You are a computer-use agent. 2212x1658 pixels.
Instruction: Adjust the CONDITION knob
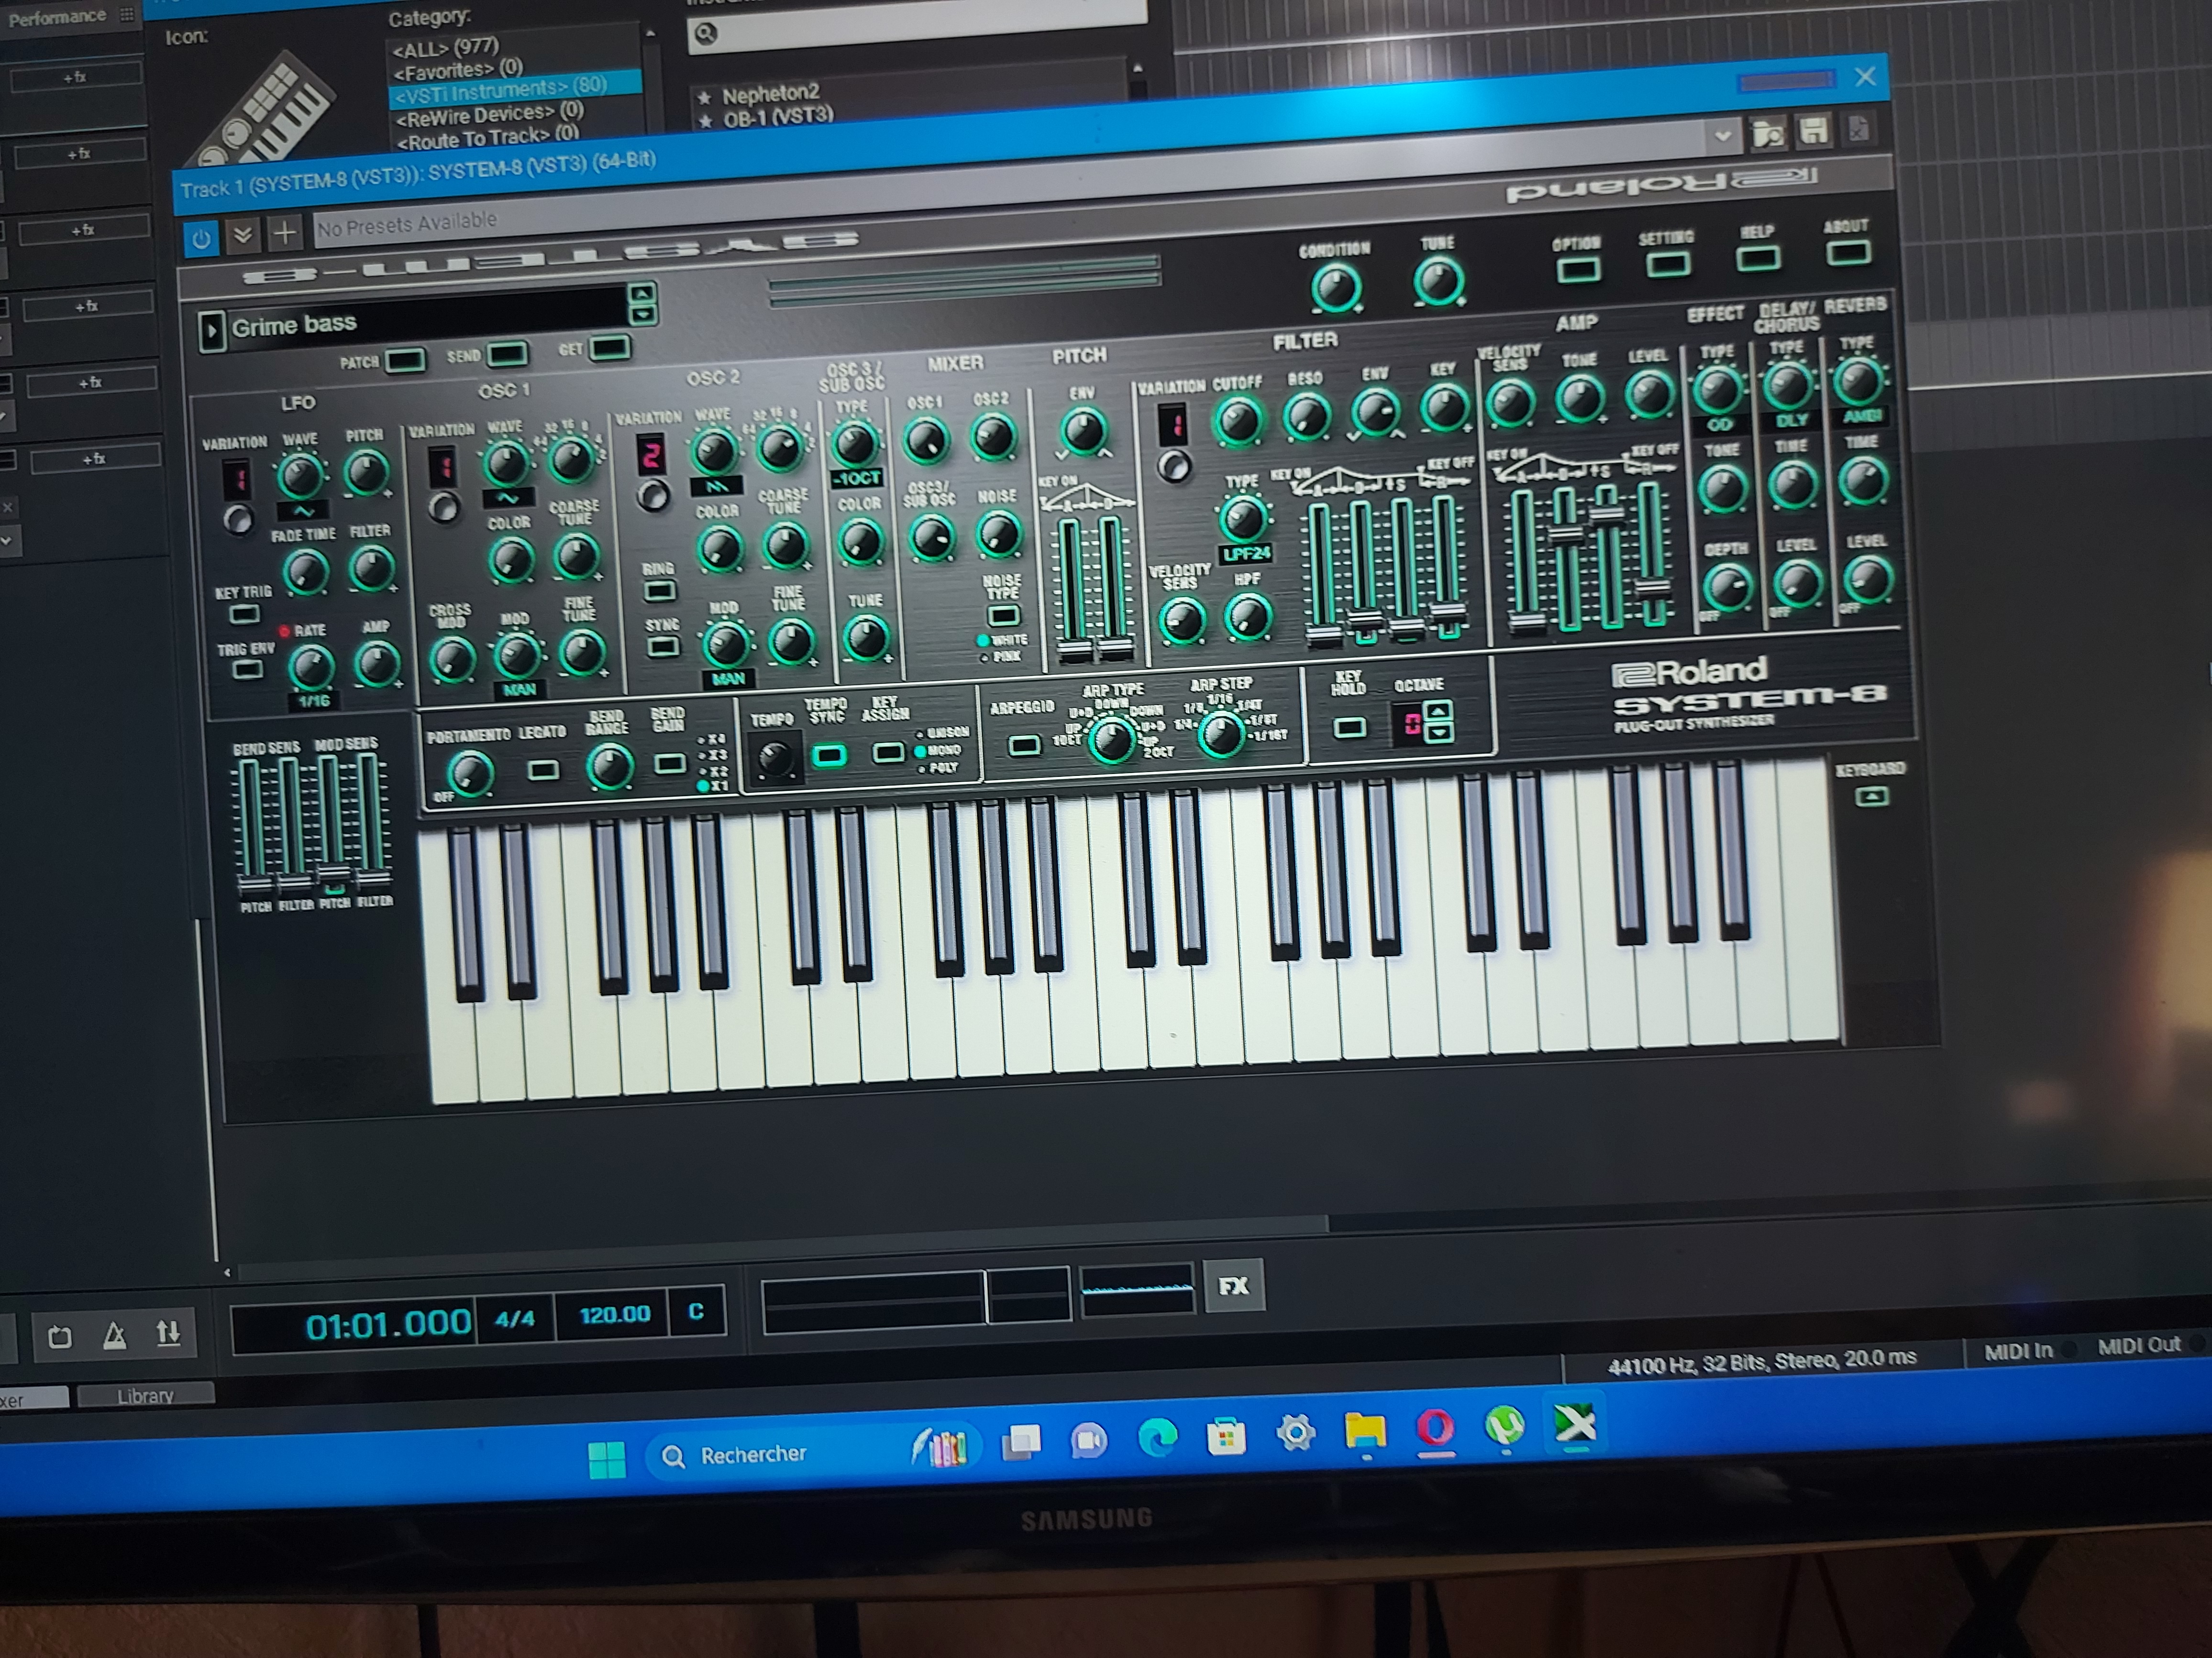pyautogui.click(x=1336, y=289)
